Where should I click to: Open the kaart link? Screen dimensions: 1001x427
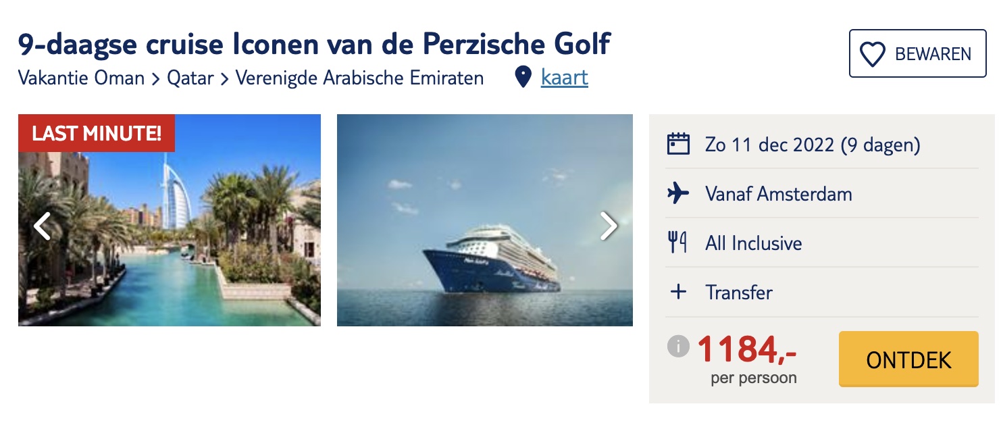click(x=564, y=78)
